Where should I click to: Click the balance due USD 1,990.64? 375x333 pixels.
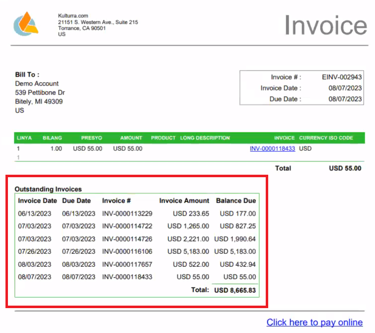pos(235,239)
